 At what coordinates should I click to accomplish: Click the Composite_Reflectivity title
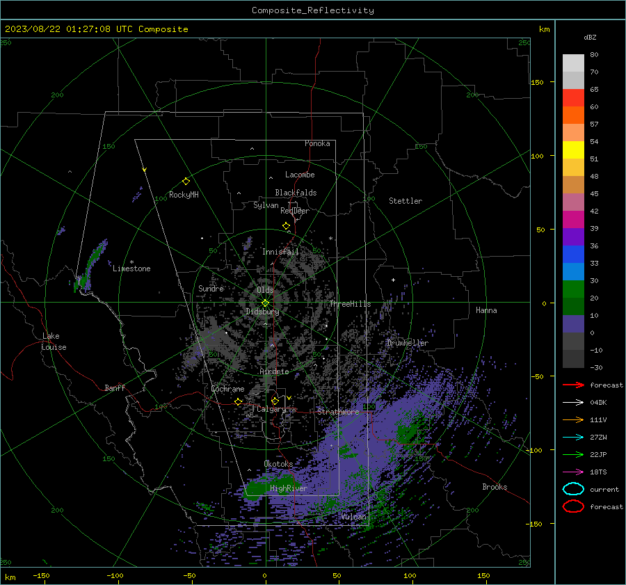313,10
